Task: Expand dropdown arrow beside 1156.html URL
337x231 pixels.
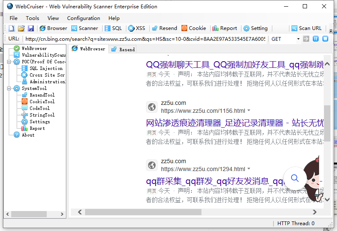Action: click(x=249, y=110)
